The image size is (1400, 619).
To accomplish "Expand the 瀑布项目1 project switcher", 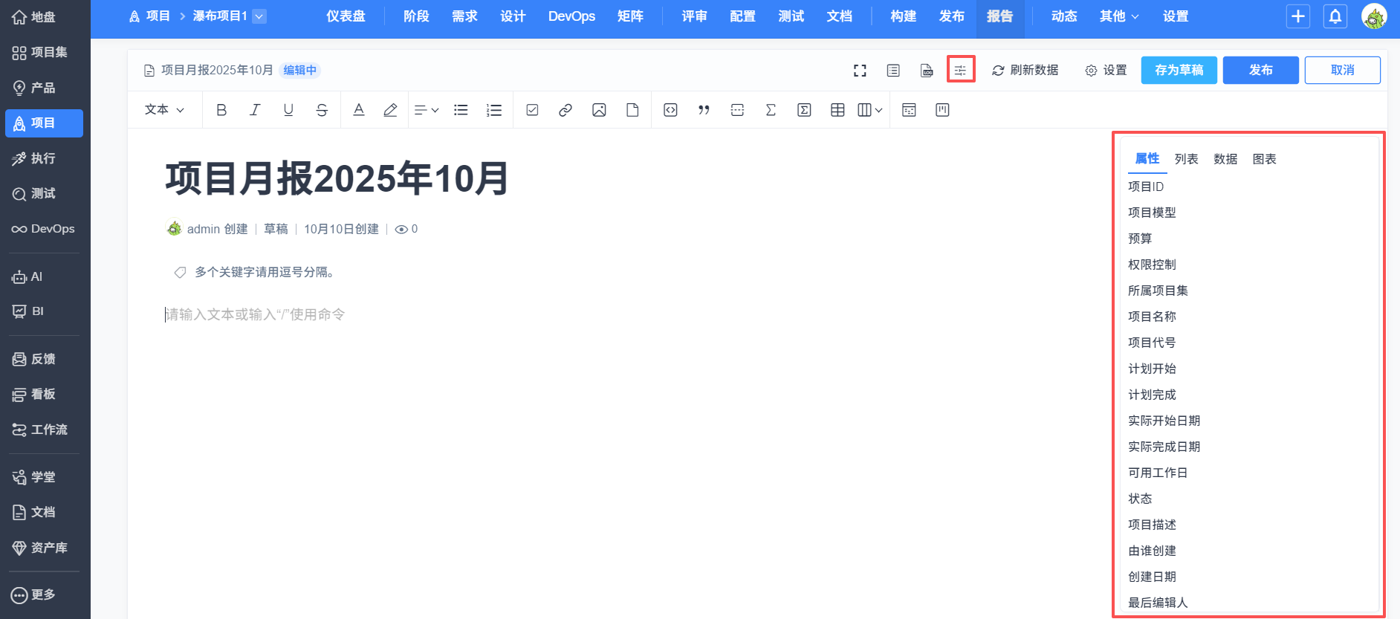I will [259, 16].
